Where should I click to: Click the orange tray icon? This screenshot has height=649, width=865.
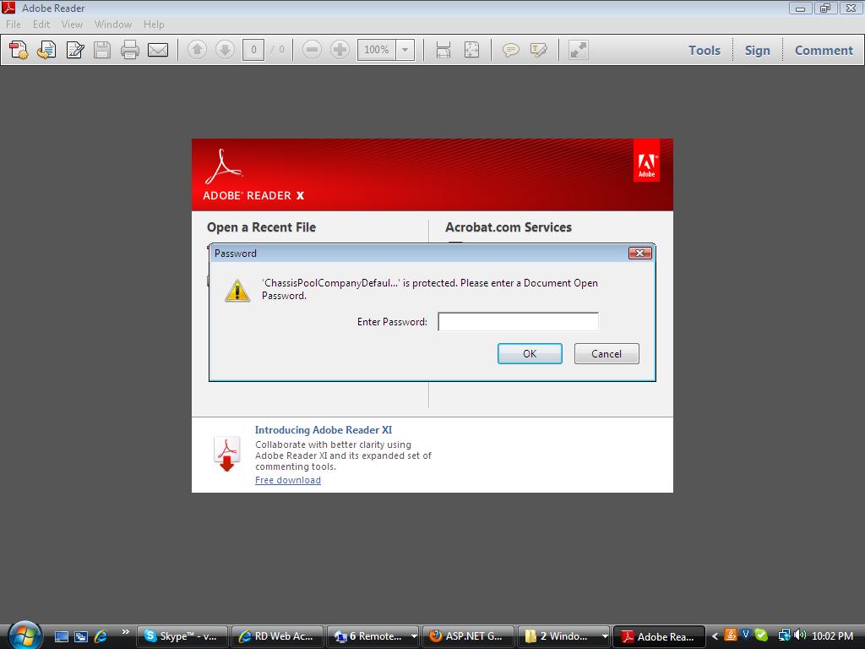pos(731,635)
